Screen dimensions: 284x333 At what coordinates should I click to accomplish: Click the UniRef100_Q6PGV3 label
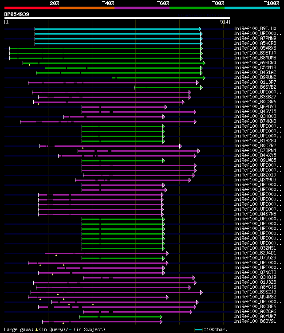coord(255,107)
